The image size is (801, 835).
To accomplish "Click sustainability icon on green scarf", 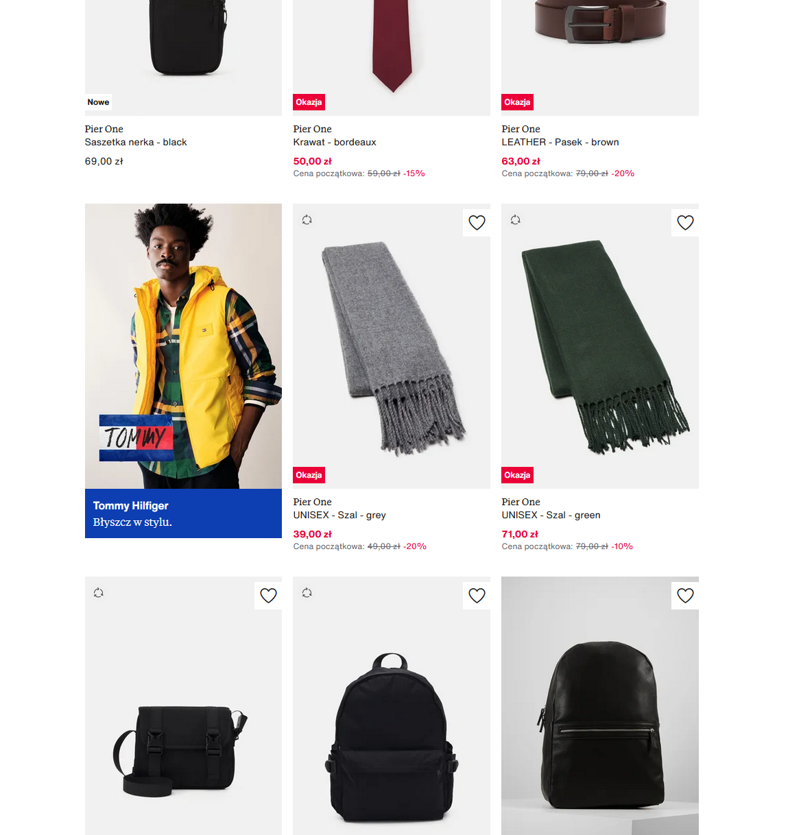I will [x=516, y=220].
